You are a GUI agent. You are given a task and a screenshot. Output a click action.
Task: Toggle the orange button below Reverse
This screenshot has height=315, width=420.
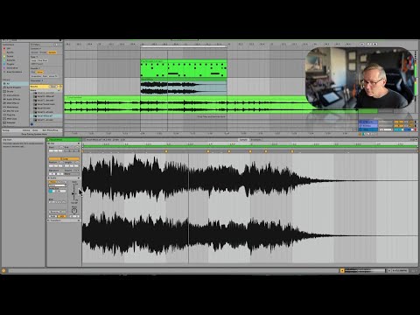(61, 216)
